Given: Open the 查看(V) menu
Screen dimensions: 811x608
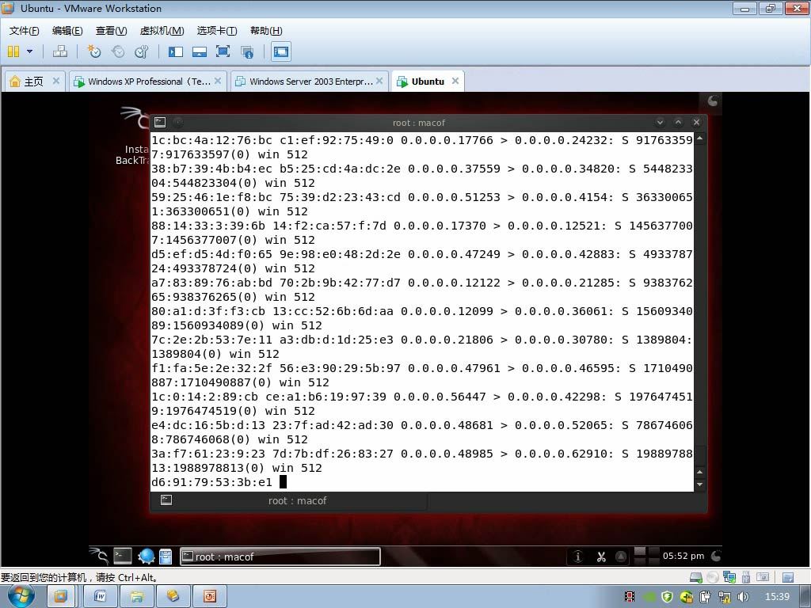Looking at the screenshot, I should coord(111,31).
